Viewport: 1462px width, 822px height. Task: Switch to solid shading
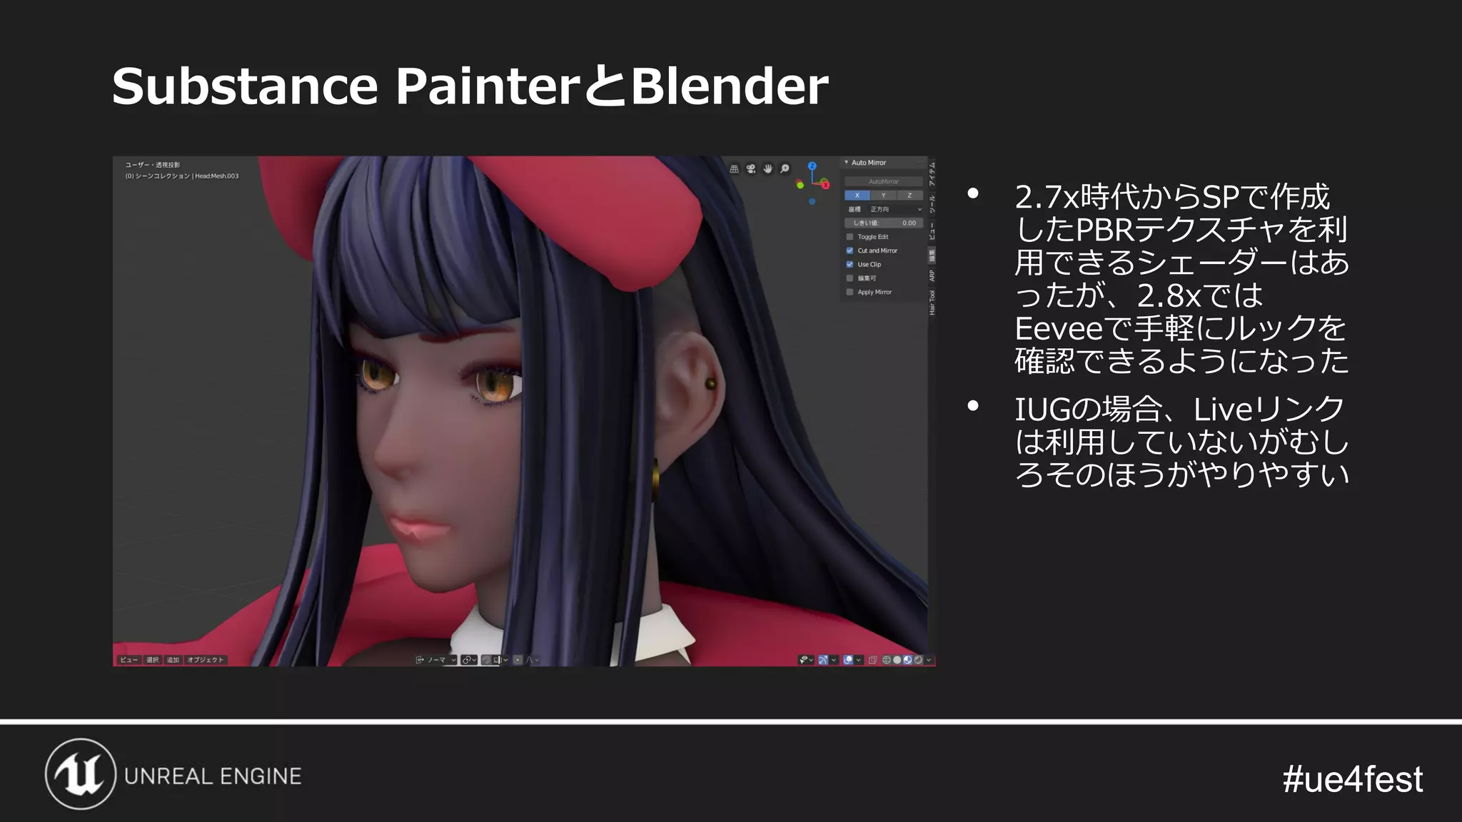tap(897, 660)
